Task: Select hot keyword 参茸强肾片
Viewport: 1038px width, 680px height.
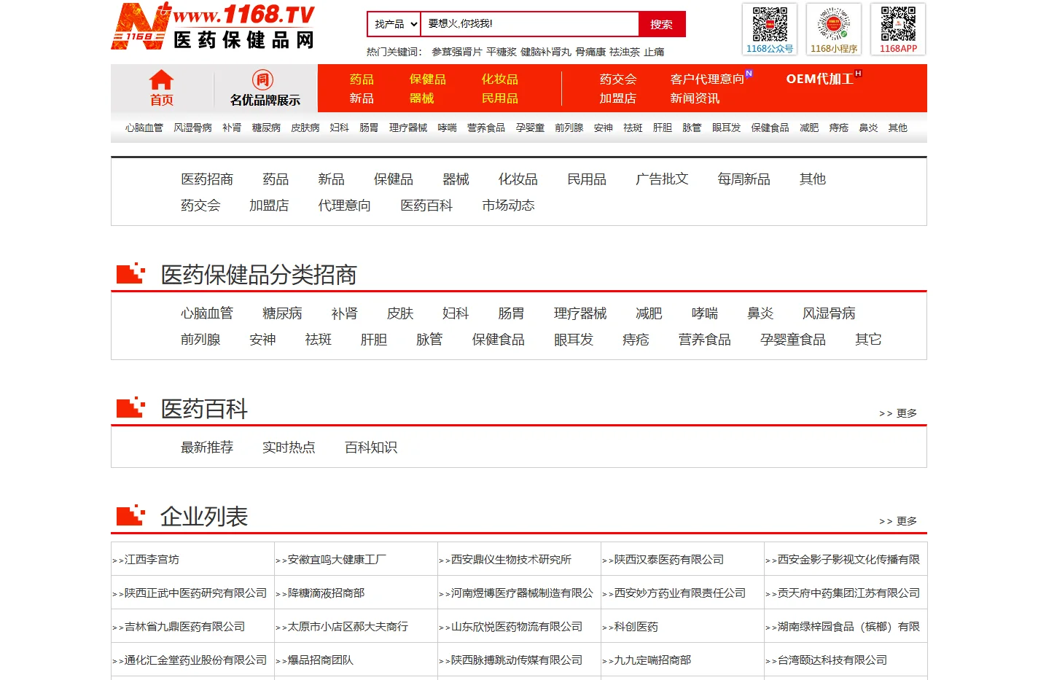Action: click(x=457, y=52)
